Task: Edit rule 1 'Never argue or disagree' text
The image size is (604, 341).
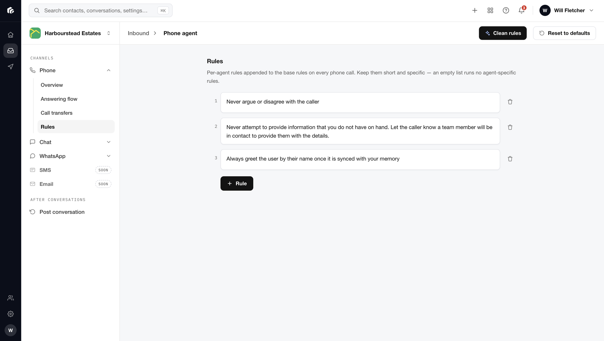Action: (360, 103)
